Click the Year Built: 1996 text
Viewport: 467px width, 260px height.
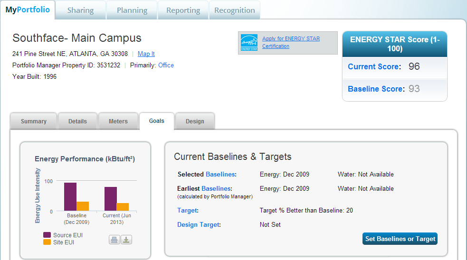[x=34, y=76]
